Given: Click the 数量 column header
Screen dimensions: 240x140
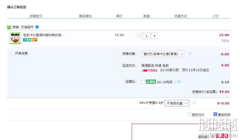Looking at the screenshot, I should (146, 16).
